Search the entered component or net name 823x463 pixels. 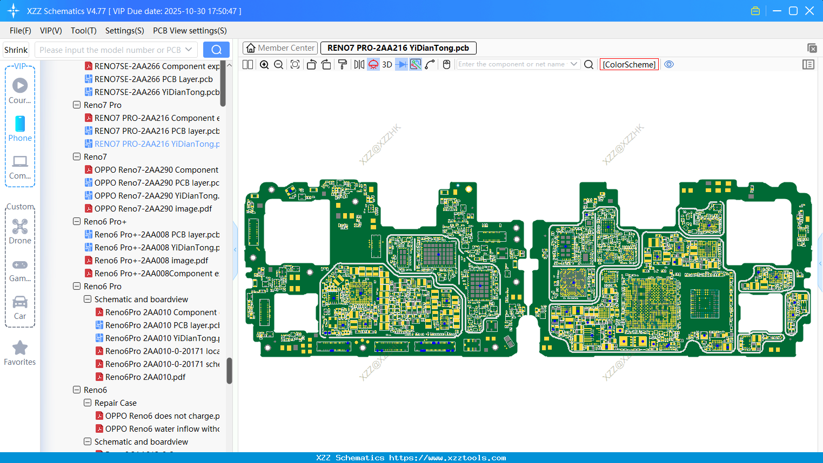pyautogui.click(x=589, y=65)
